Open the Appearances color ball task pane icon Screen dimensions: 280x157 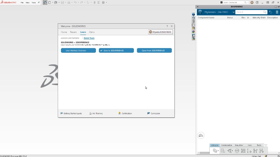193,32
